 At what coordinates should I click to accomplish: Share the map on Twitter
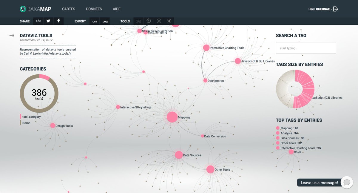tap(48, 21)
